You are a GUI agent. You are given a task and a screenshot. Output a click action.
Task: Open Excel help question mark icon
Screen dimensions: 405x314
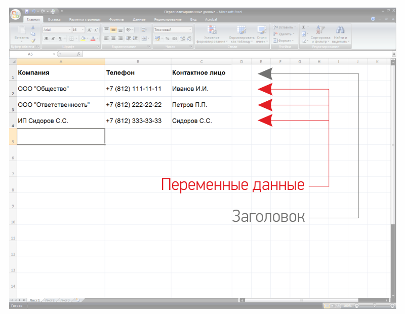(373, 19)
